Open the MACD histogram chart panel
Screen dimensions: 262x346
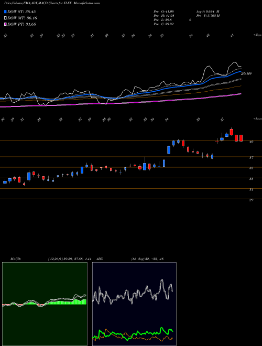point(45,304)
